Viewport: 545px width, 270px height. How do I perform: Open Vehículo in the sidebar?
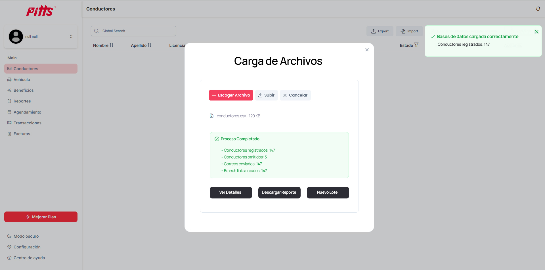click(x=22, y=79)
